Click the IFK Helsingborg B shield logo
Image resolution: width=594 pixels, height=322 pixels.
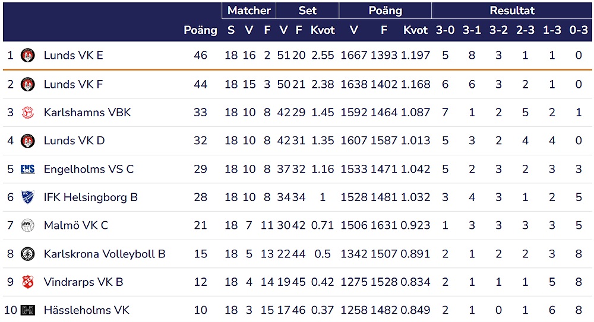pos(27,197)
